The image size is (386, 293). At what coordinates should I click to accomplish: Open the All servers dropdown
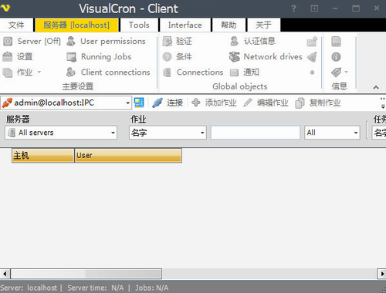pos(61,133)
